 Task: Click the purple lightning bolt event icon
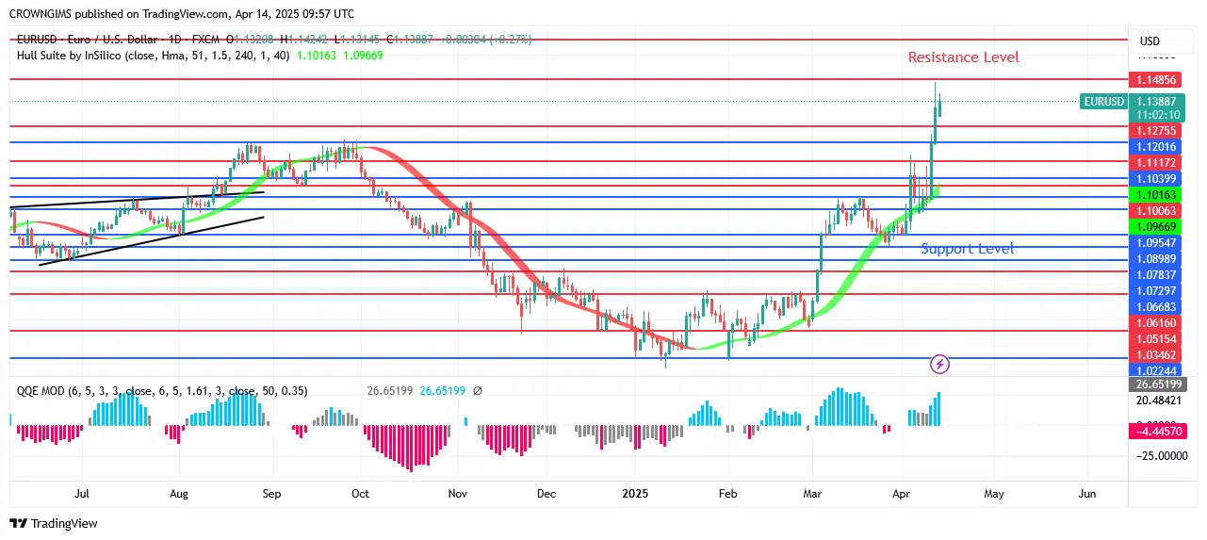tap(938, 363)
